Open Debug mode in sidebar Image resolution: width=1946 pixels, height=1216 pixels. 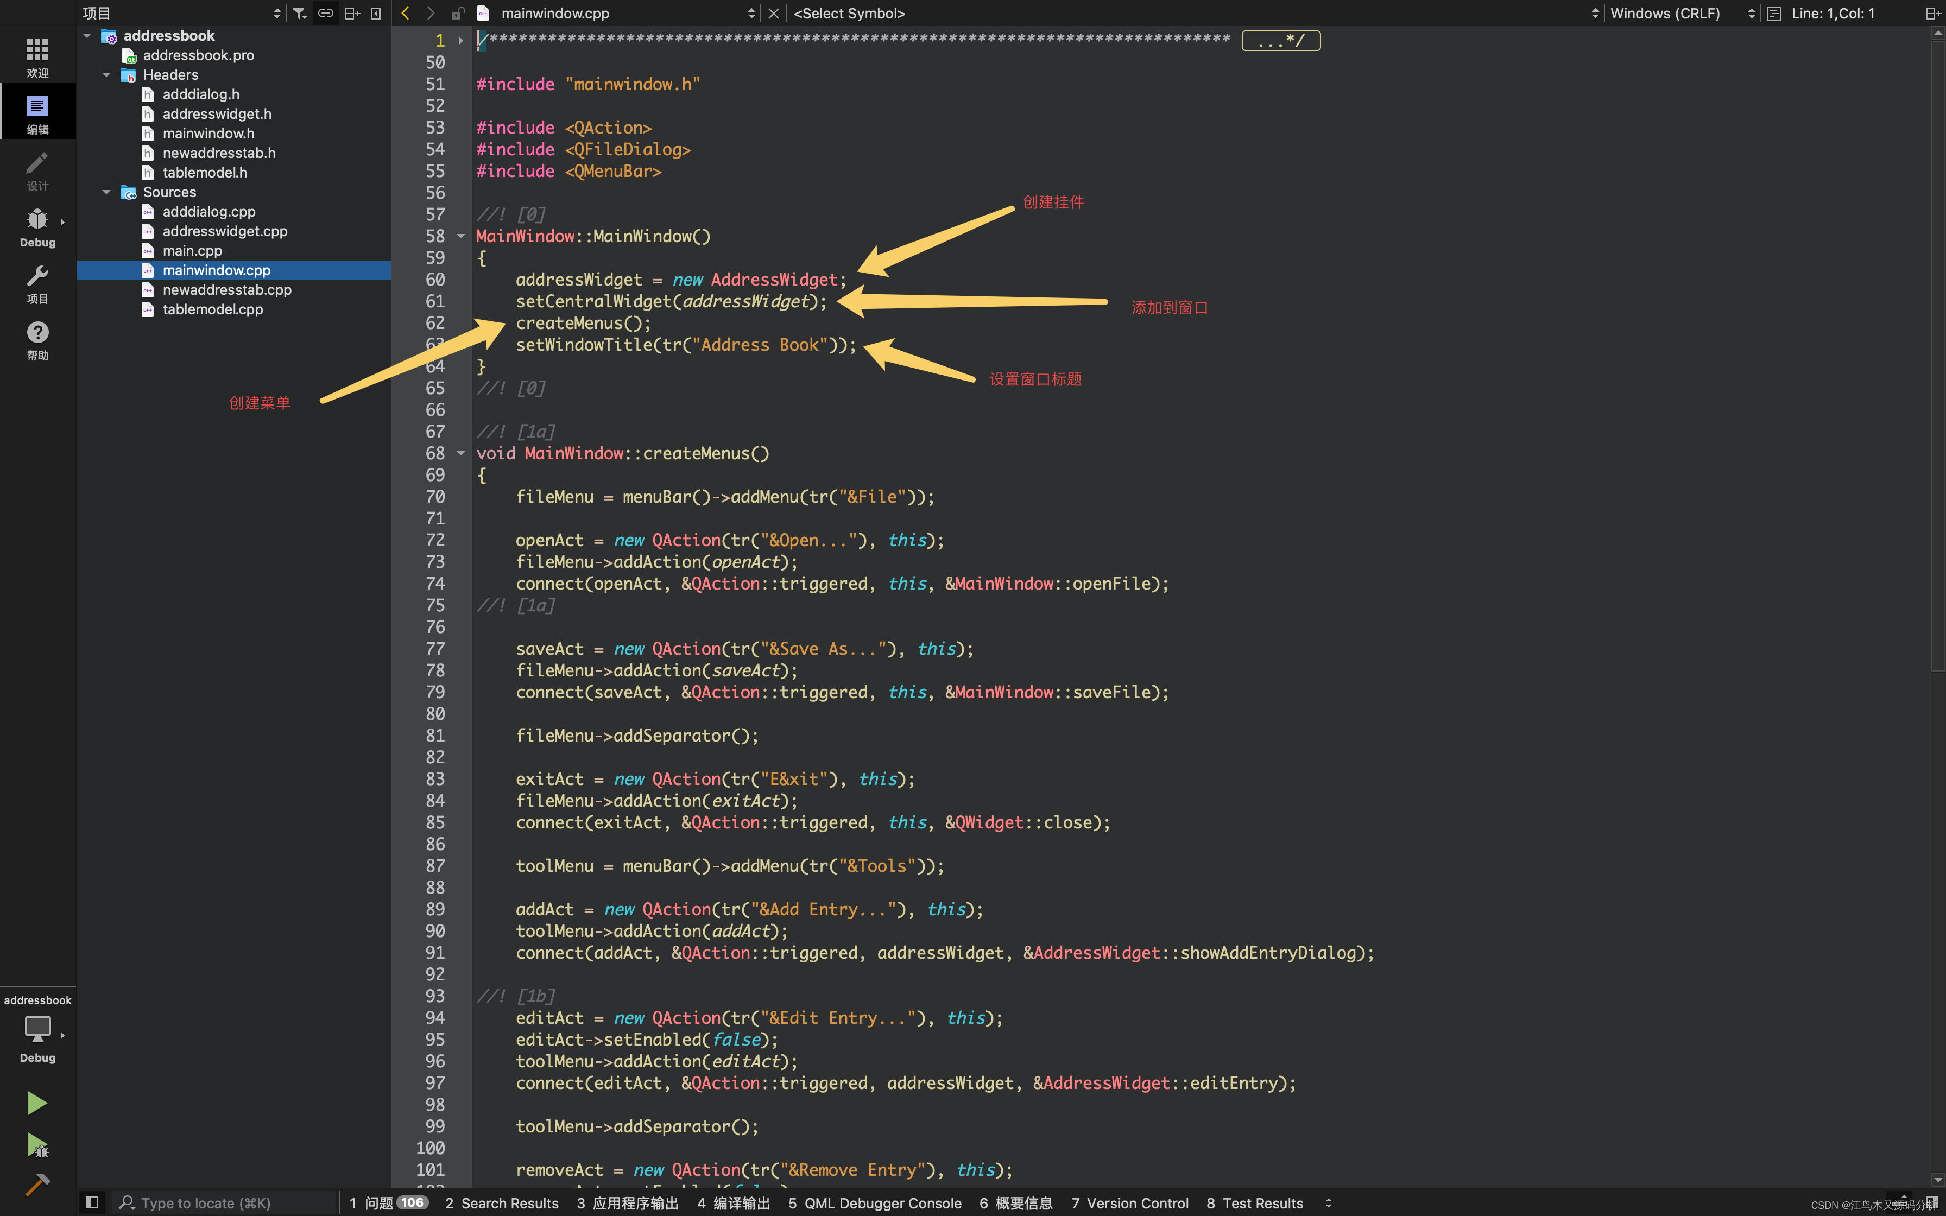coord(37,227)
